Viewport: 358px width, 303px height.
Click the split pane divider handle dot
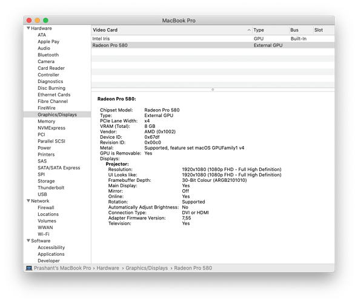click(x=213, y=90)
